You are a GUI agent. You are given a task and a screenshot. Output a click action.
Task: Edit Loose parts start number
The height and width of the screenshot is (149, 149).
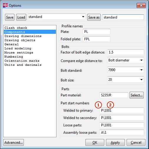(x=122, y=125)
